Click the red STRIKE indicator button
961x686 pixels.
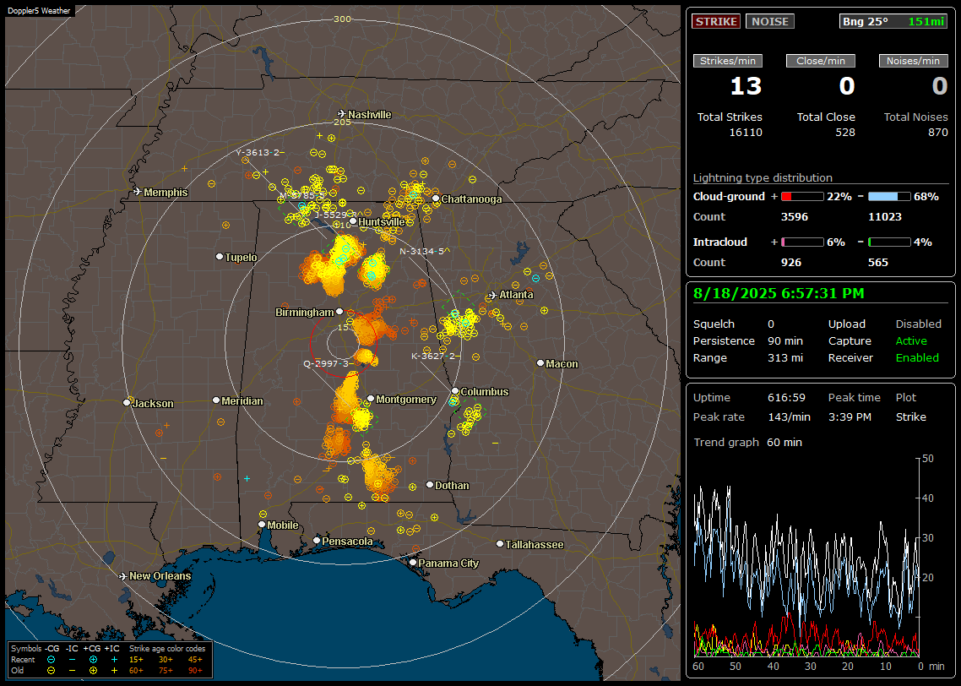pyautogui.click(x=716, y=21)
